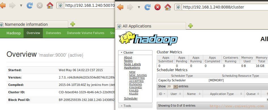Filter applications by NEW_SAVING state
Viewport: 268px width, 110px height.
[x=138, y=75]
